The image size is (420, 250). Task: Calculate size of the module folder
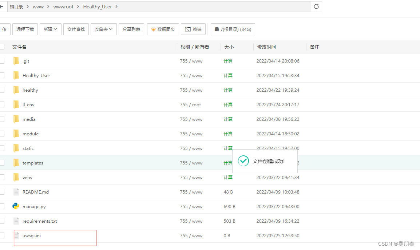(x=228, y=134)
